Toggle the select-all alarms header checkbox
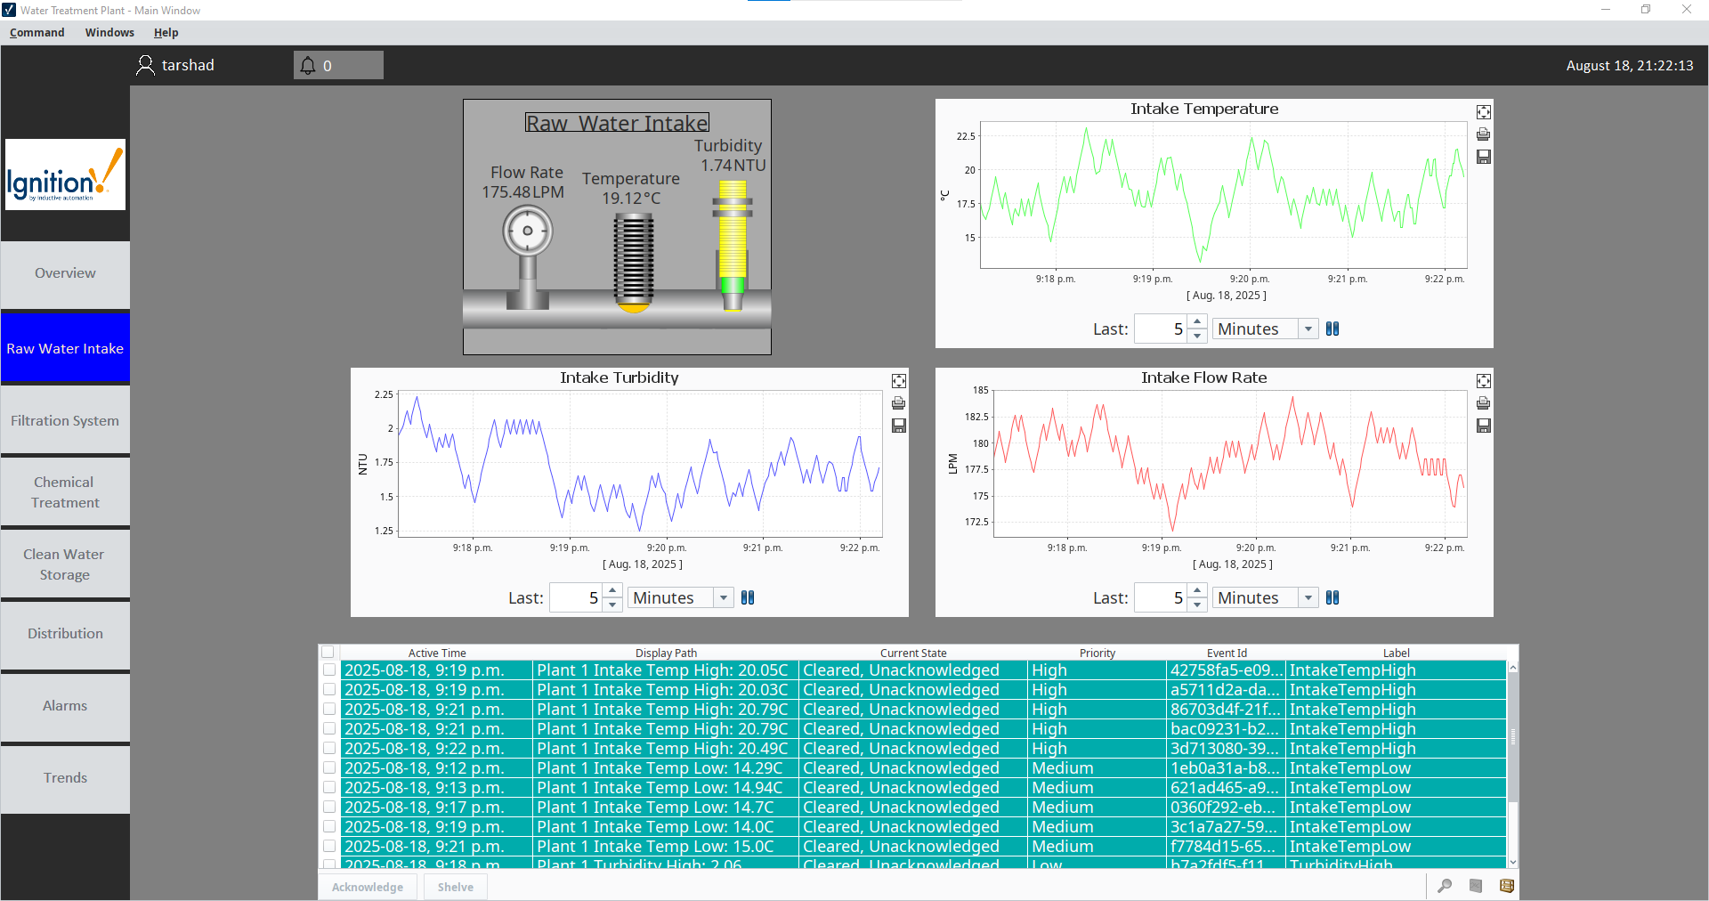This screenshot has width=1709, height=901. click(328, 652)
